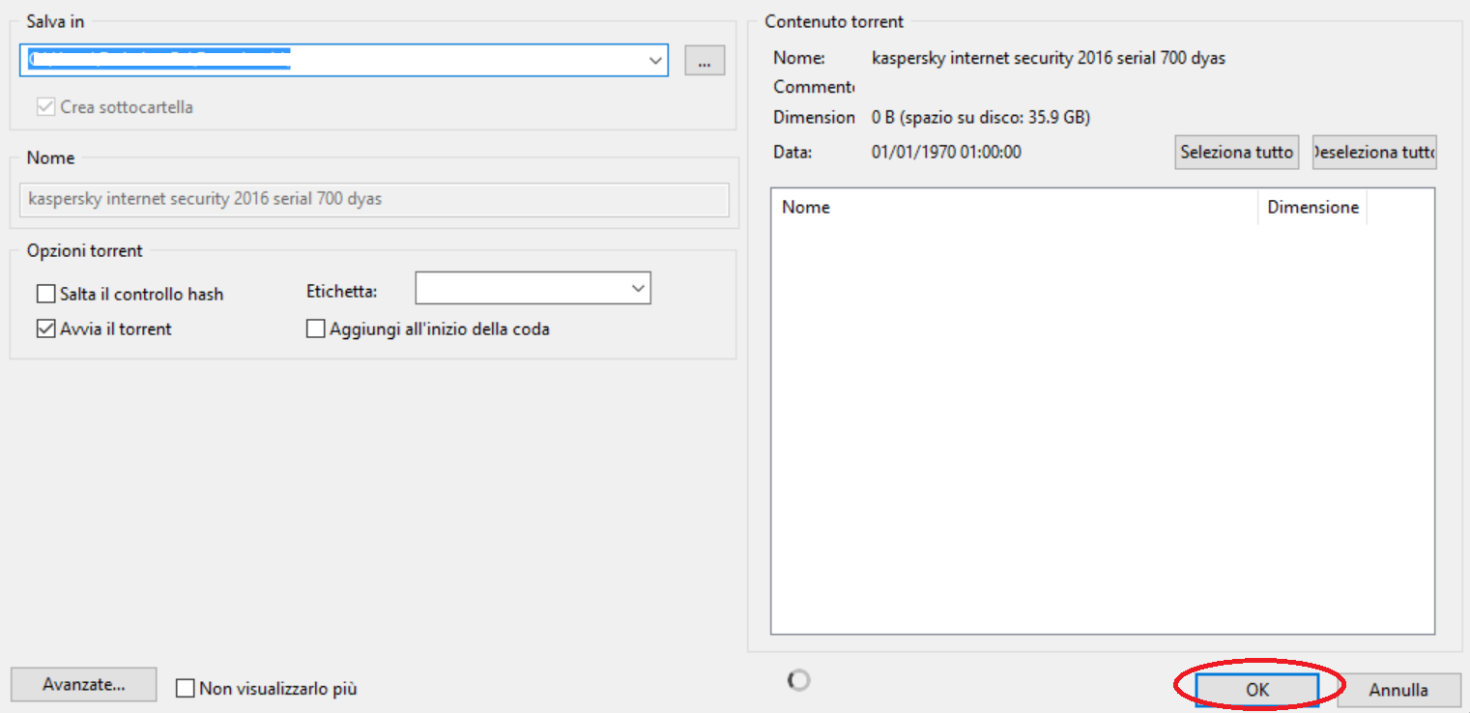Sort files by Dimensione column header
The height and width of the screenshot is (713, 1470).
tap(1312, 207)
